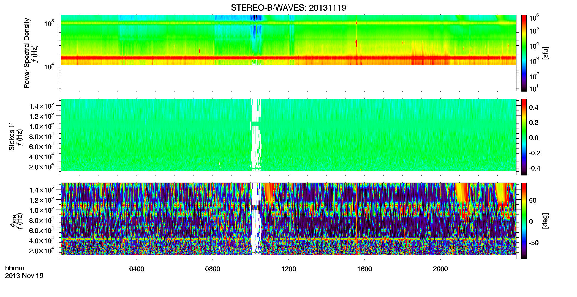Click the 10^2 value on sfu color scale
The image size is (577, 297).
534,76
